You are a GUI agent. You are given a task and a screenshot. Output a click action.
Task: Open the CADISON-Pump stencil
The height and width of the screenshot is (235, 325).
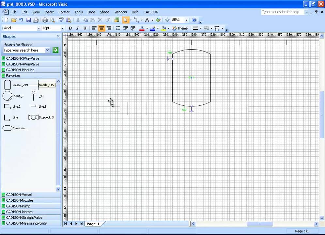pyautogui.click(x=31, y=206)
